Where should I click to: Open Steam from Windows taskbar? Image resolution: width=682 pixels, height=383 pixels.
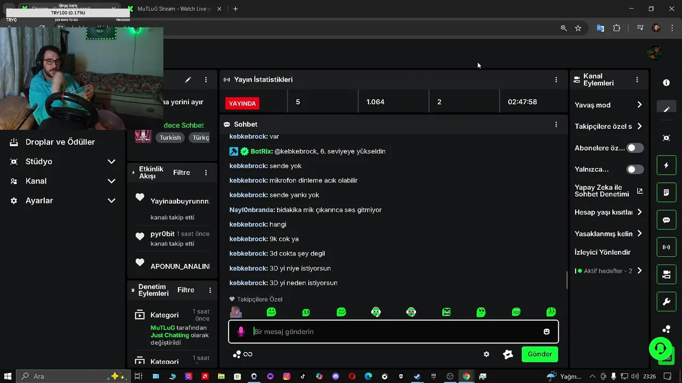(417, 376)
